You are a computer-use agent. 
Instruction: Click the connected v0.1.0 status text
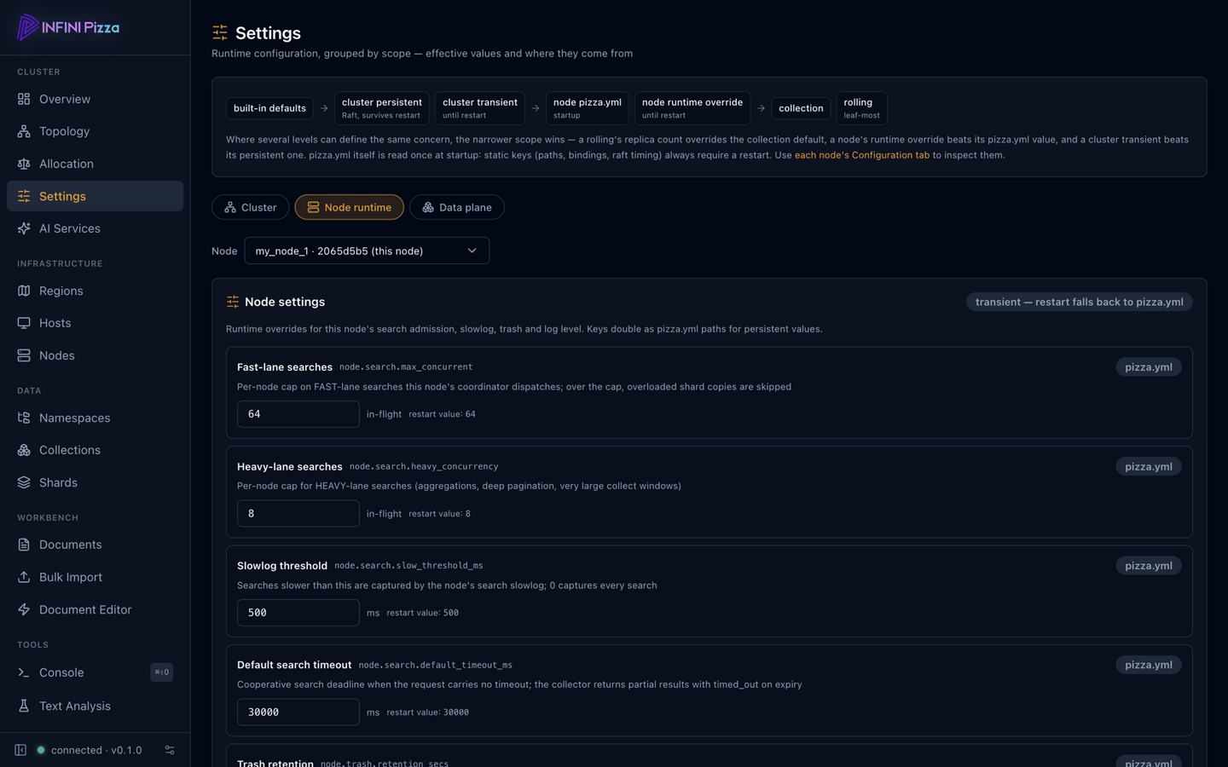(x=96, y=750)
